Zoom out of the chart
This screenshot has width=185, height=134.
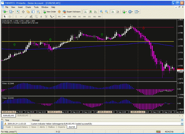point(107,12)
